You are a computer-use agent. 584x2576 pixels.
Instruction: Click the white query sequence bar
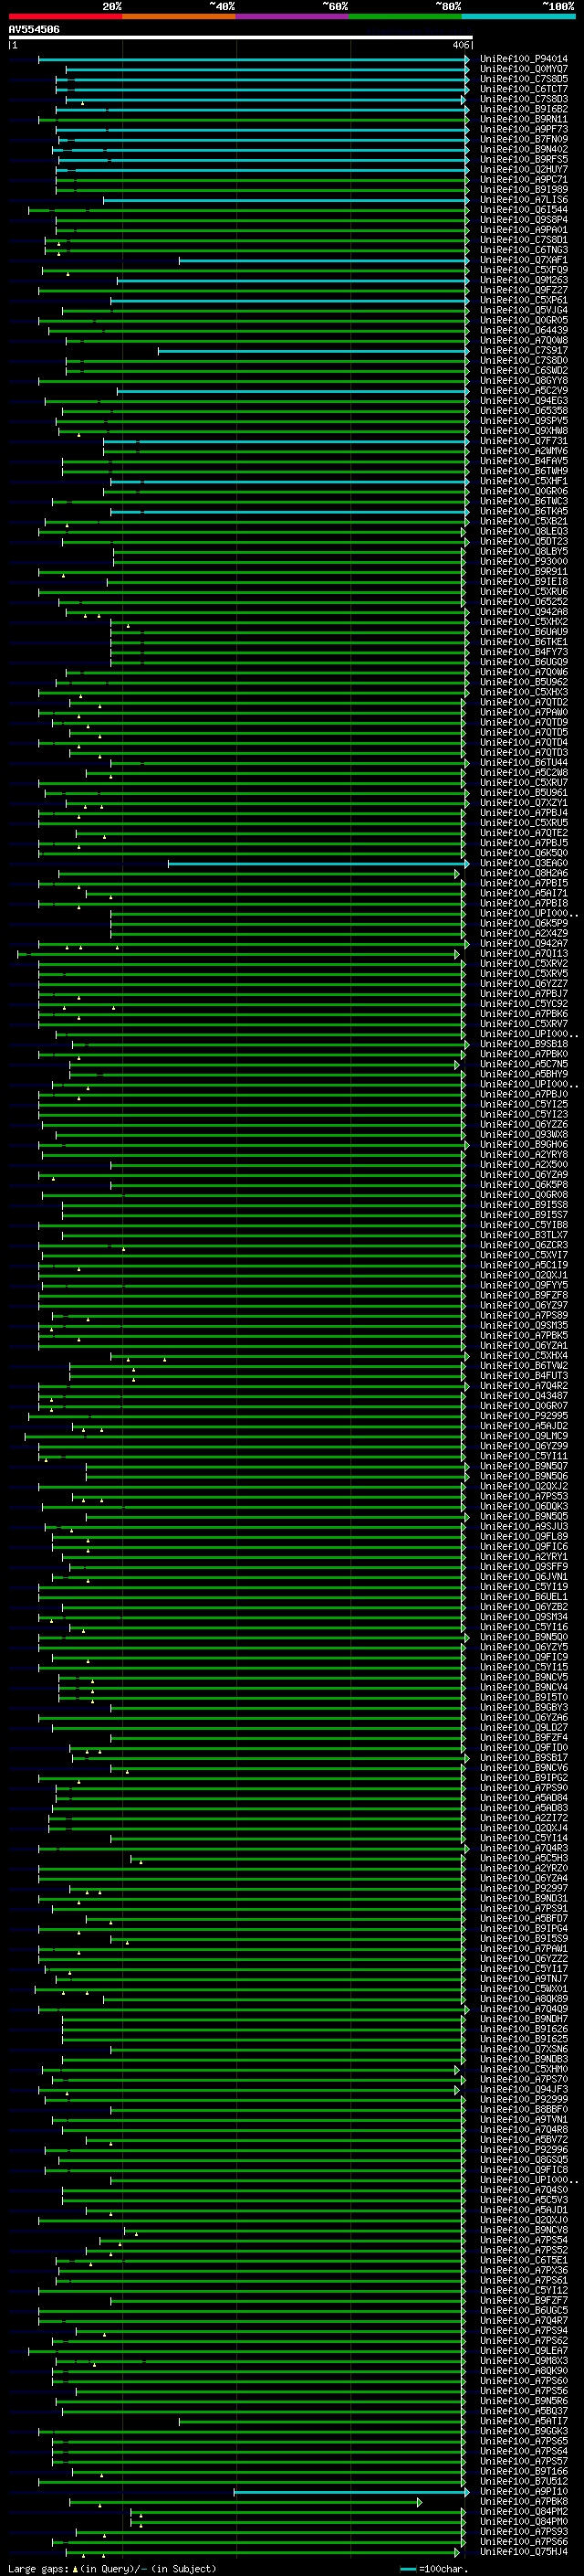pyautogui.click(x=241, y=37)
